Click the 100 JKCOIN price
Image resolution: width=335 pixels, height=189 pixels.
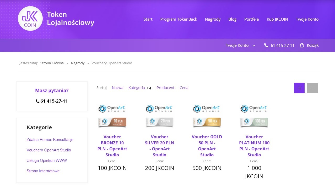point(112,168)
